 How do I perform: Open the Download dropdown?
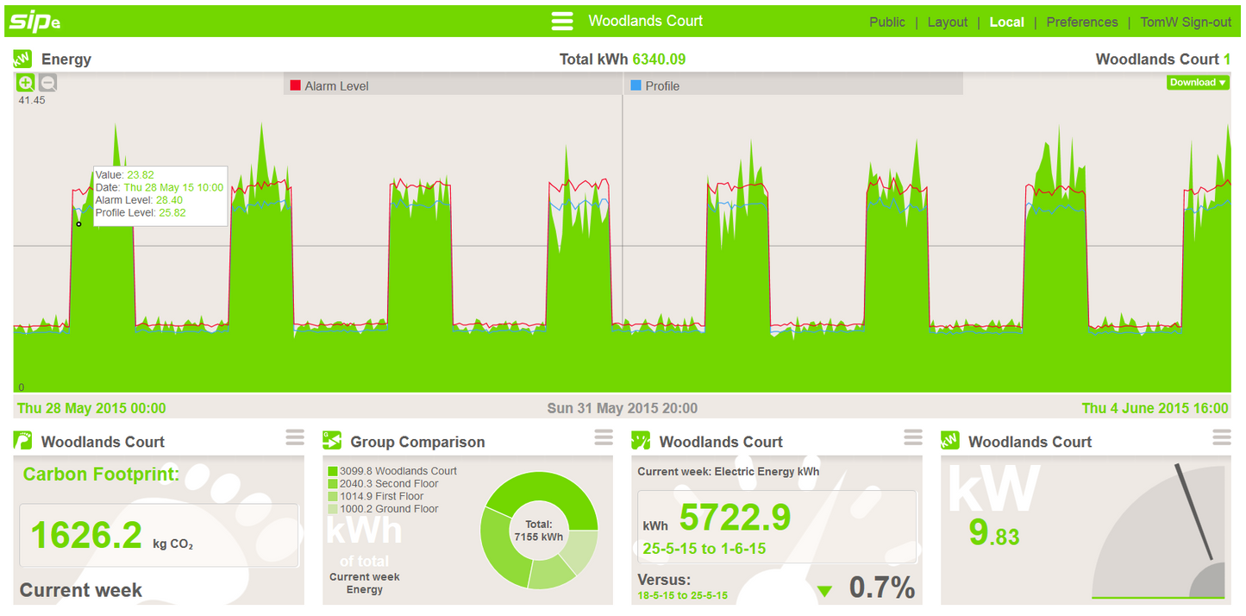(x=1197, y=82)
